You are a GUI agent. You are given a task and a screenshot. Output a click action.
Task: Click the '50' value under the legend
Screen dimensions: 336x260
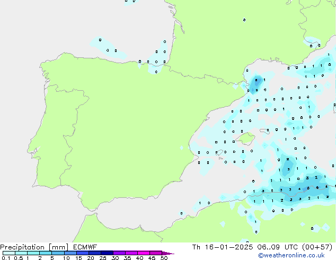point(164,258)
